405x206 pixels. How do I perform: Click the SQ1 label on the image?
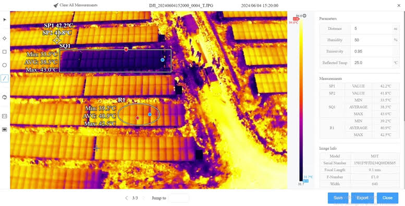click(x=65, y=46)
